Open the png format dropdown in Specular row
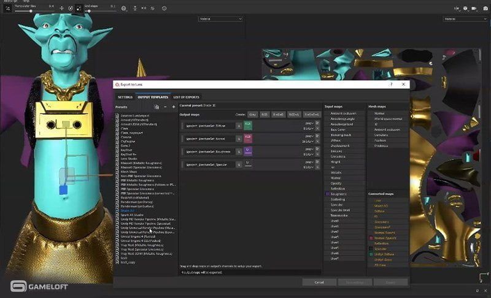The image size is (491, 298). [x=309, y=162]
